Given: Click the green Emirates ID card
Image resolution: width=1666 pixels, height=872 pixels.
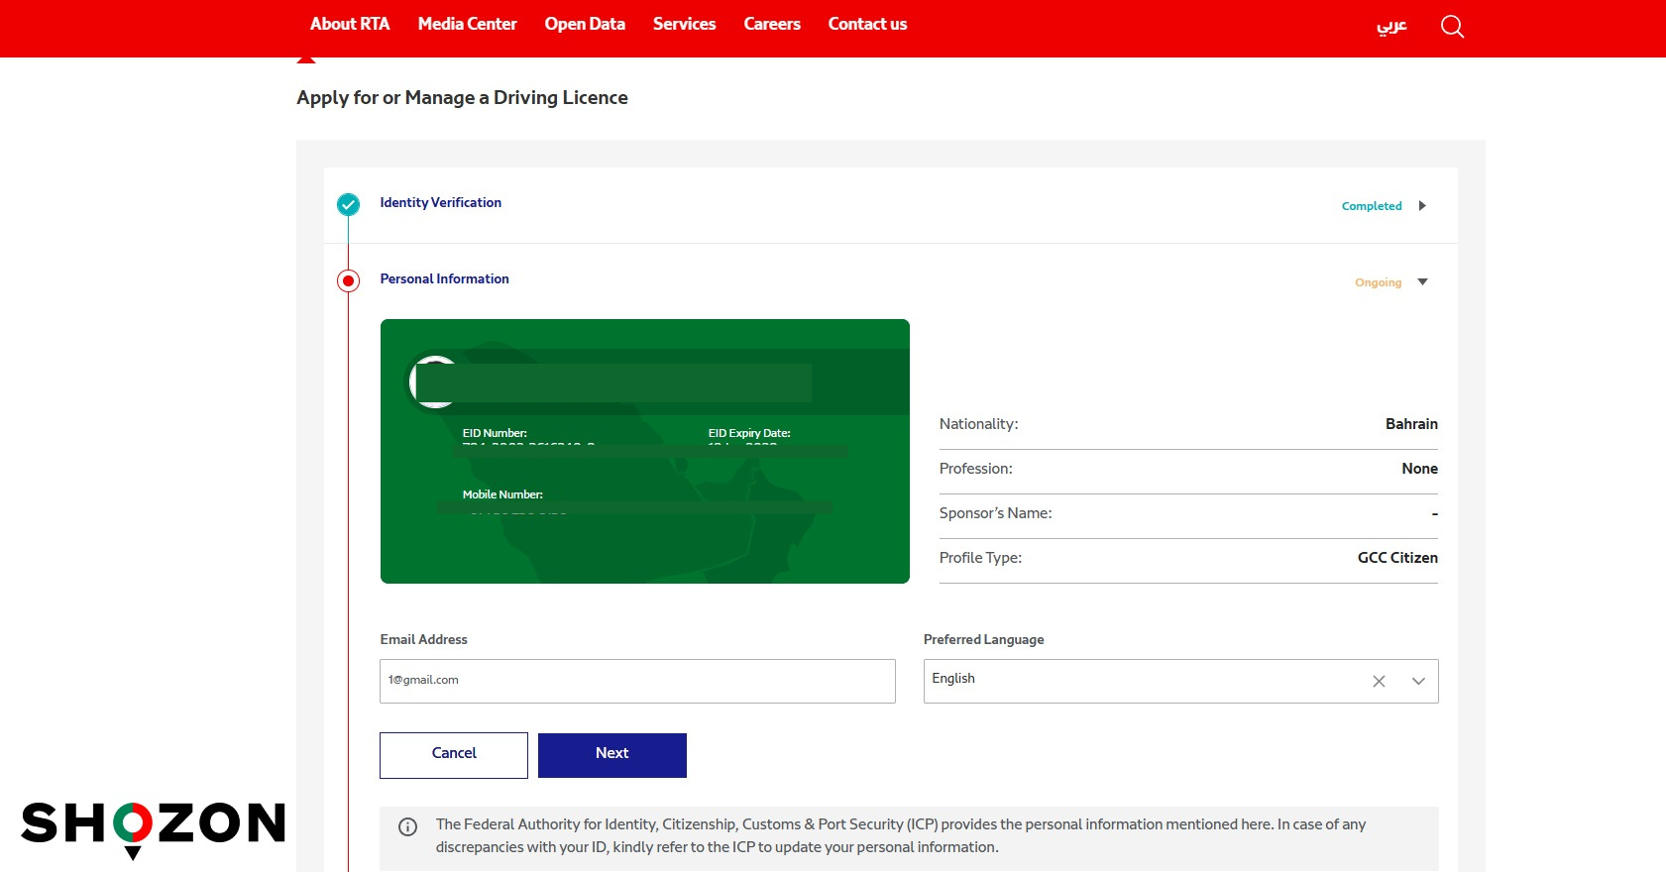Looking at the screenshot, I should pos(644,451).
